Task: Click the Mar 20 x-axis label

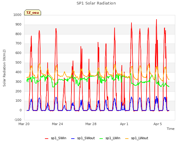Action: click(x=24, y=124)
